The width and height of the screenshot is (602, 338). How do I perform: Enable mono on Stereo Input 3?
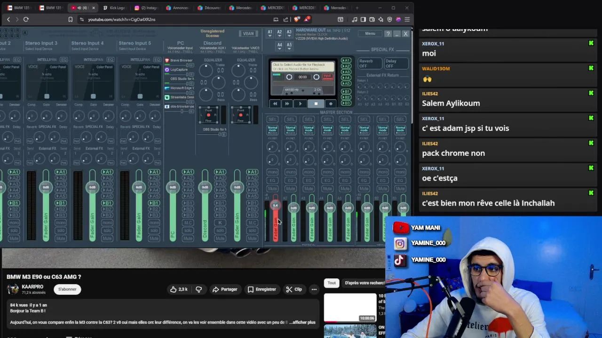61,223
